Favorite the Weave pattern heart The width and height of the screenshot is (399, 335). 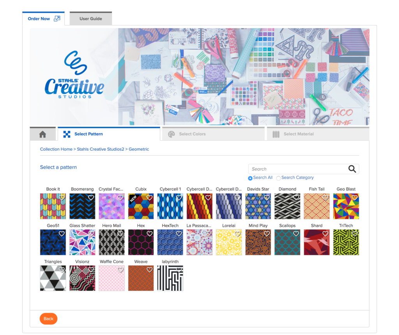pyautogui.click(x=150, y=270)
